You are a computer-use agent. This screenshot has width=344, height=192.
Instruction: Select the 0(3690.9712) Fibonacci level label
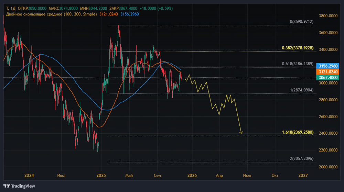tap(301, 22)
